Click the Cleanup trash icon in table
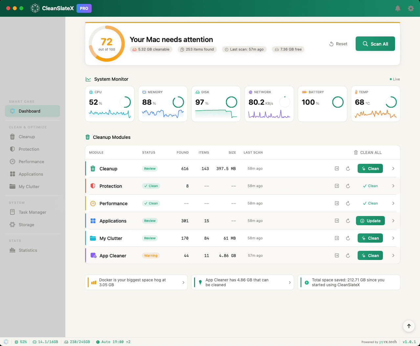420x346 pixels. [93, 168]
